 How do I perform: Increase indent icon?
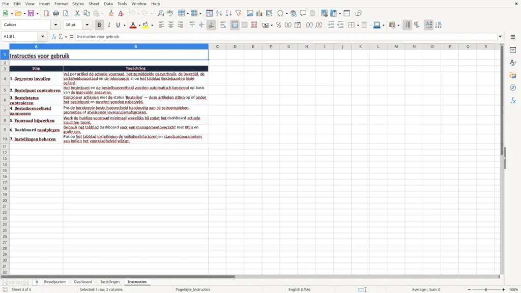[331, 25]
